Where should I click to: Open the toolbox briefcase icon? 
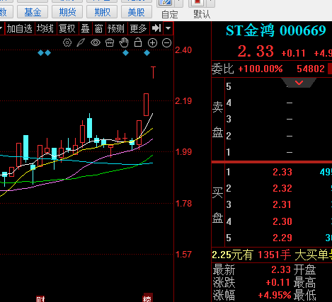pyautogui.click(x=110, y=43)
